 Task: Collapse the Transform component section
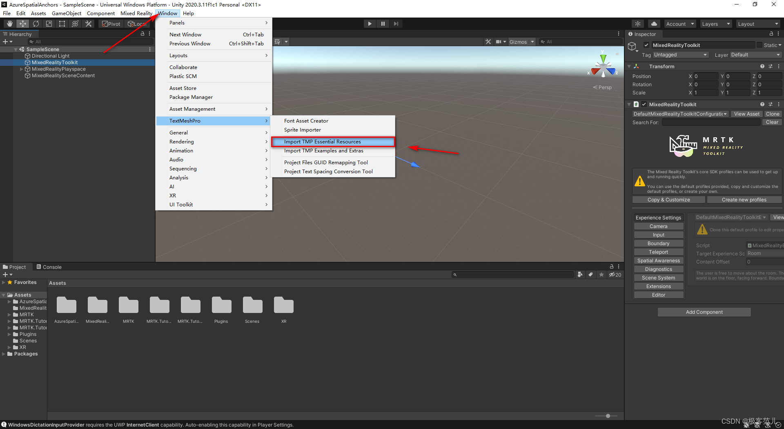pos(629,66)
